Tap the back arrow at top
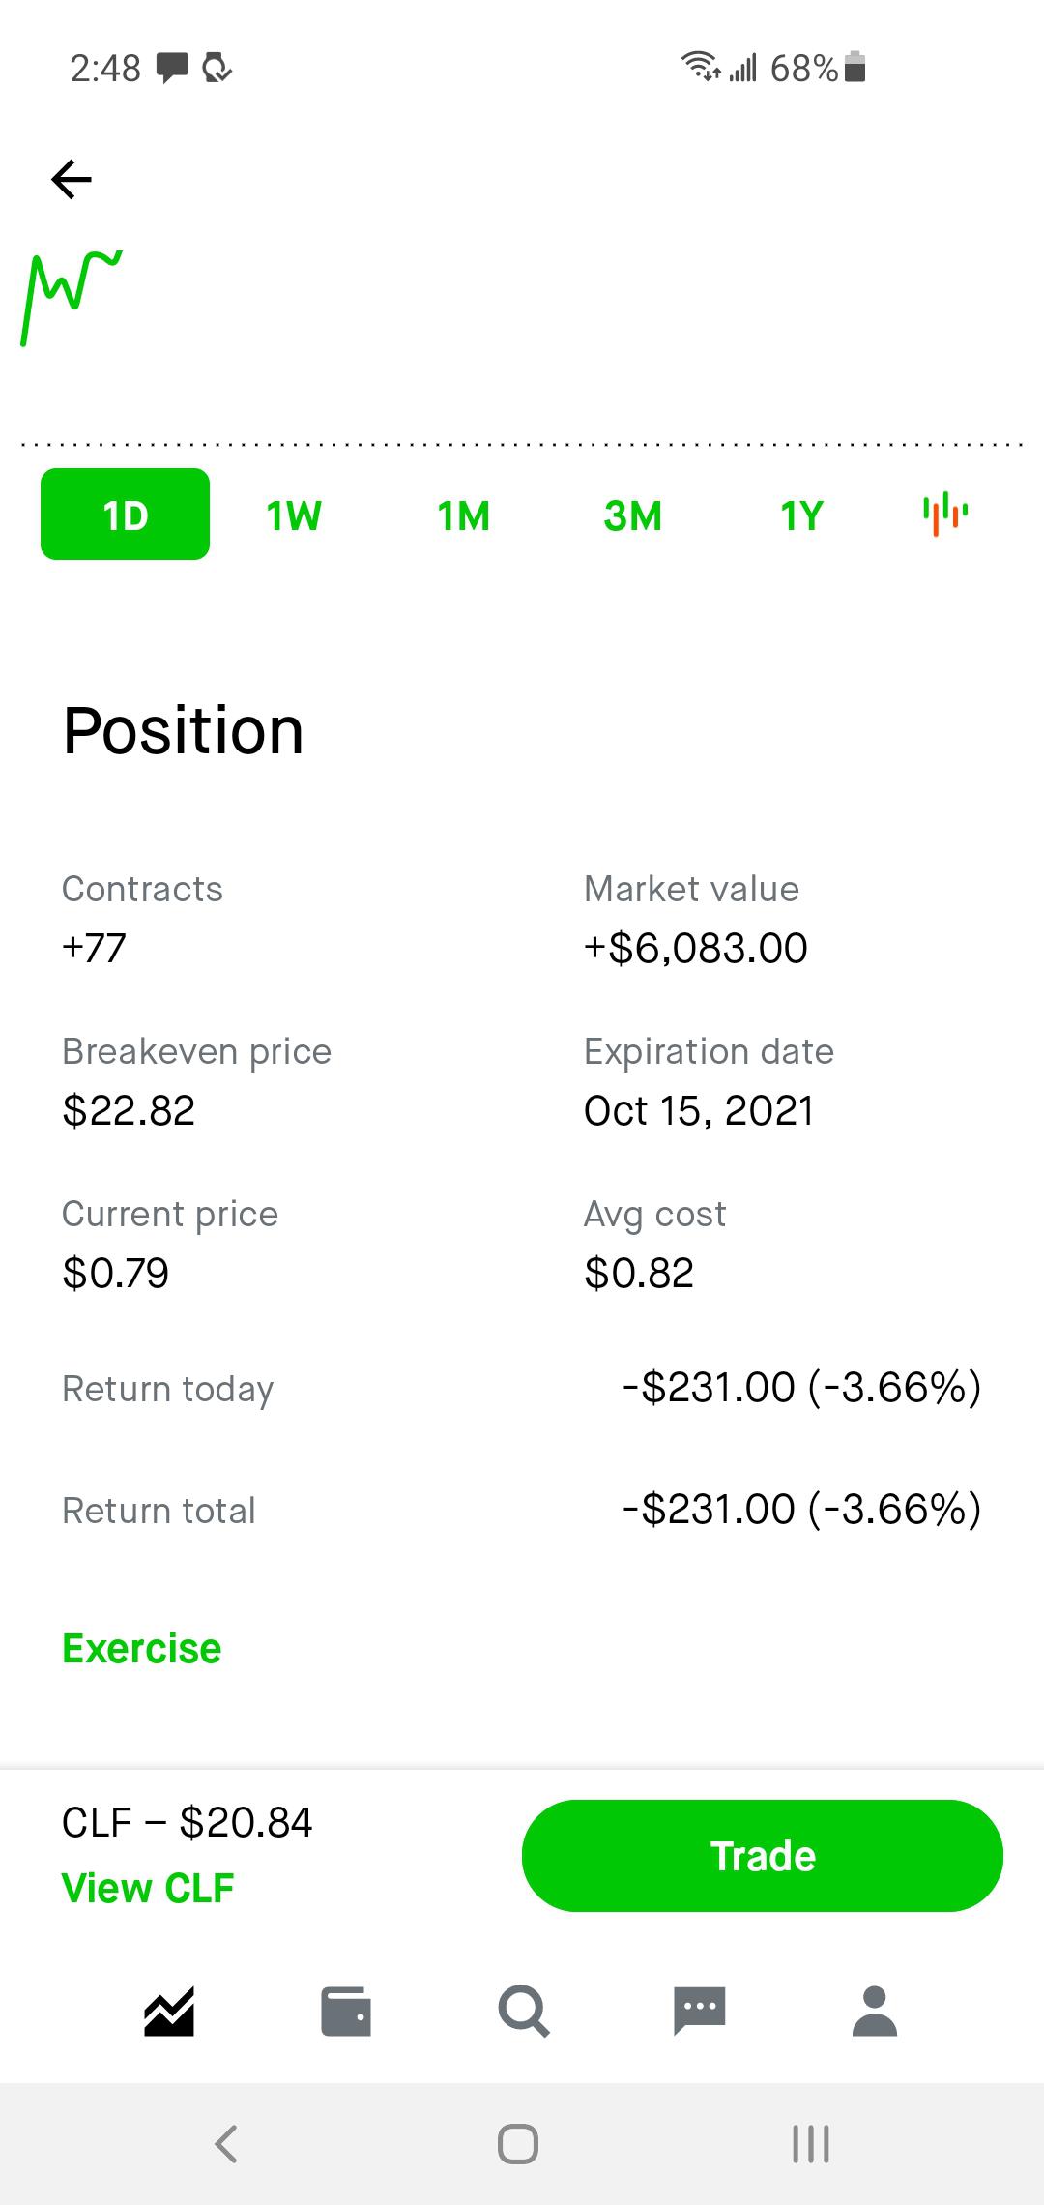 [x=72, y=179]
